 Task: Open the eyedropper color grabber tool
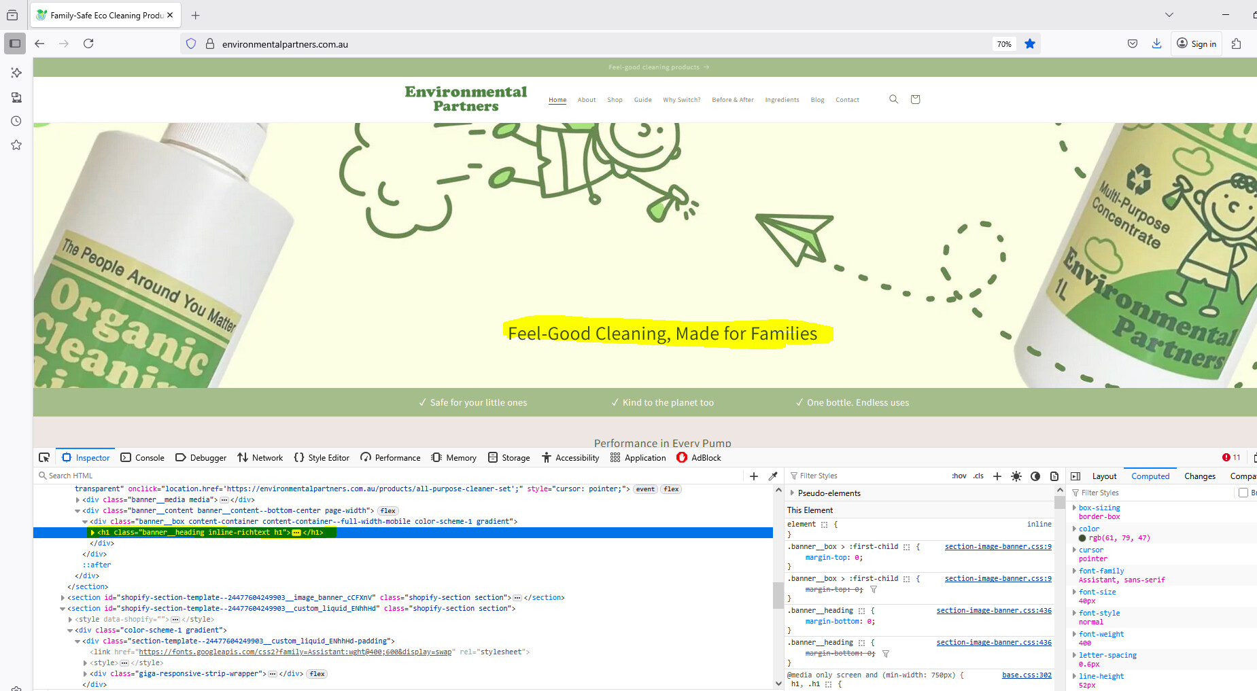tap(773, 476)
